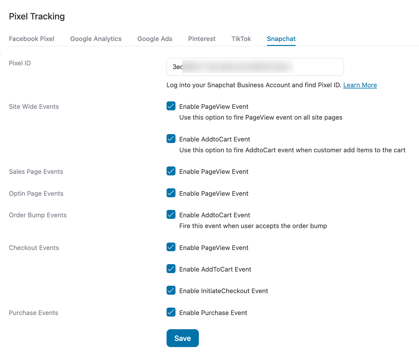The width and height of the screenshot is (419, 356).
Task: Open the TikTok tab
Action: point(241,39)
